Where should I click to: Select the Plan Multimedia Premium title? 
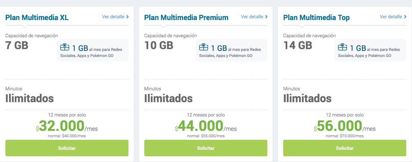(x=186, y=18)
